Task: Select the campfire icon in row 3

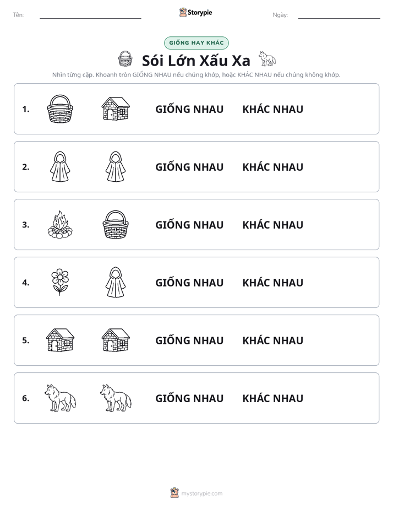Action: [60, 224]
